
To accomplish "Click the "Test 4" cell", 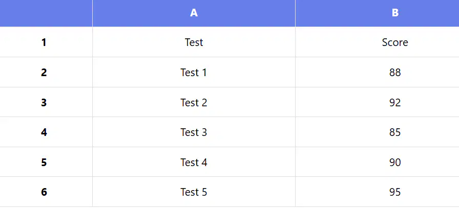I will [x=194, y=162].
